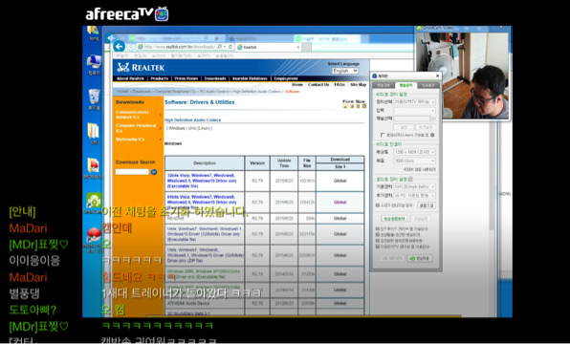The image size is (570, 344).
Task: Open Investor Relations in the navigation bar
Action: pos(250,78)
